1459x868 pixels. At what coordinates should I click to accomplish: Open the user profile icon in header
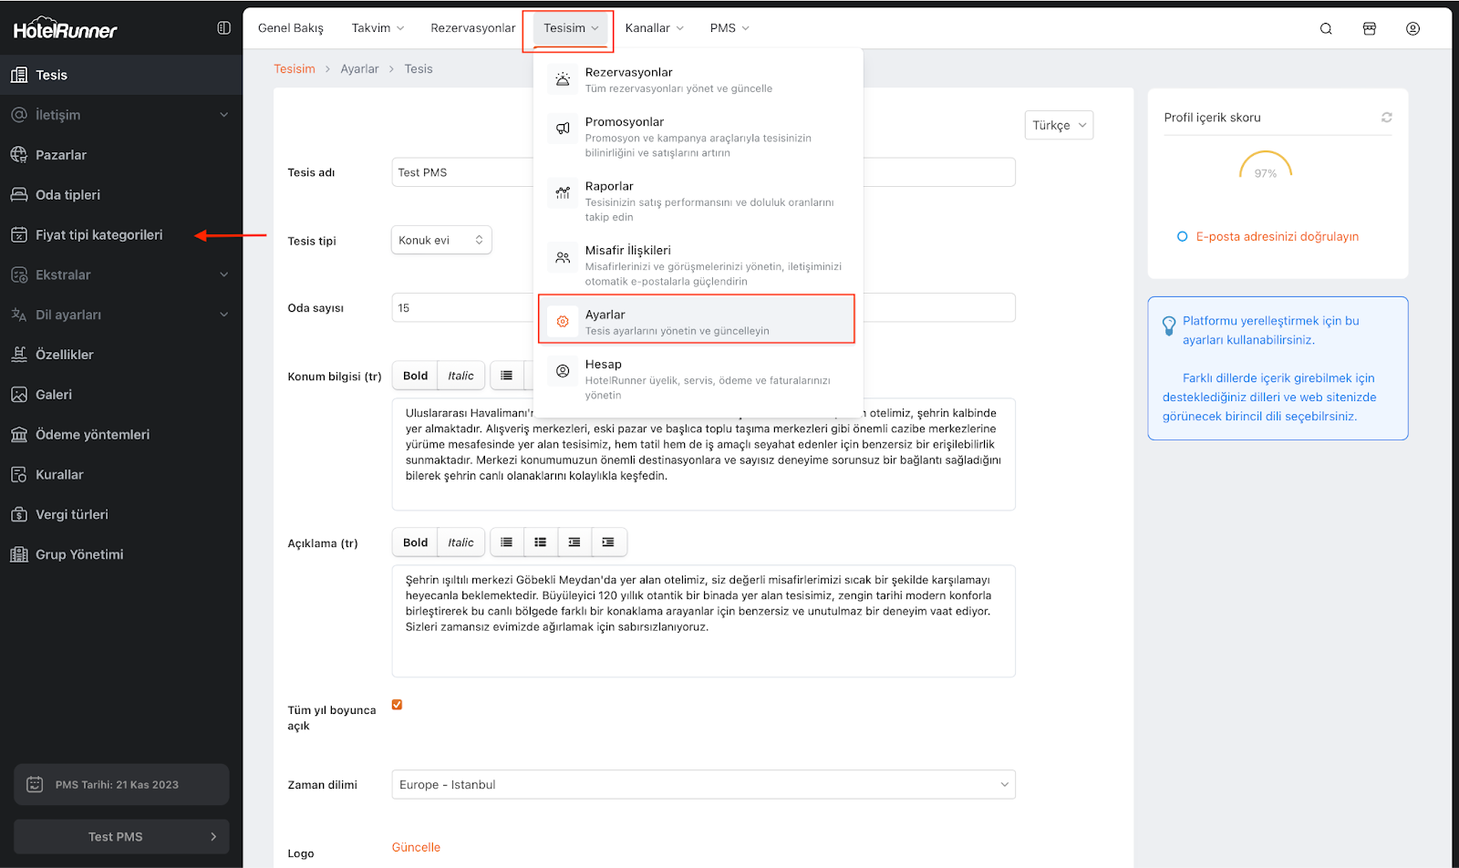pos(1412,28)
